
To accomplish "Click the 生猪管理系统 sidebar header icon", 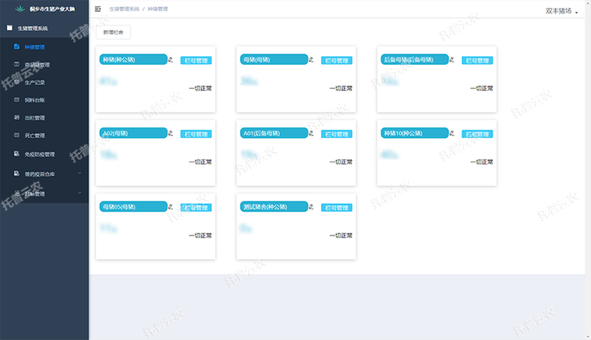I will tap(9, 28).
